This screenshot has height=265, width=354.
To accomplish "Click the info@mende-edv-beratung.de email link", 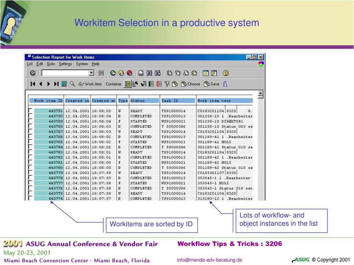I will [209, 260].
